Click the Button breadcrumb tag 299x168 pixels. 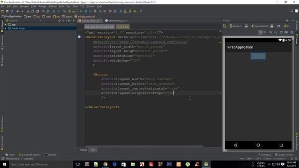(x=122, y=27)
